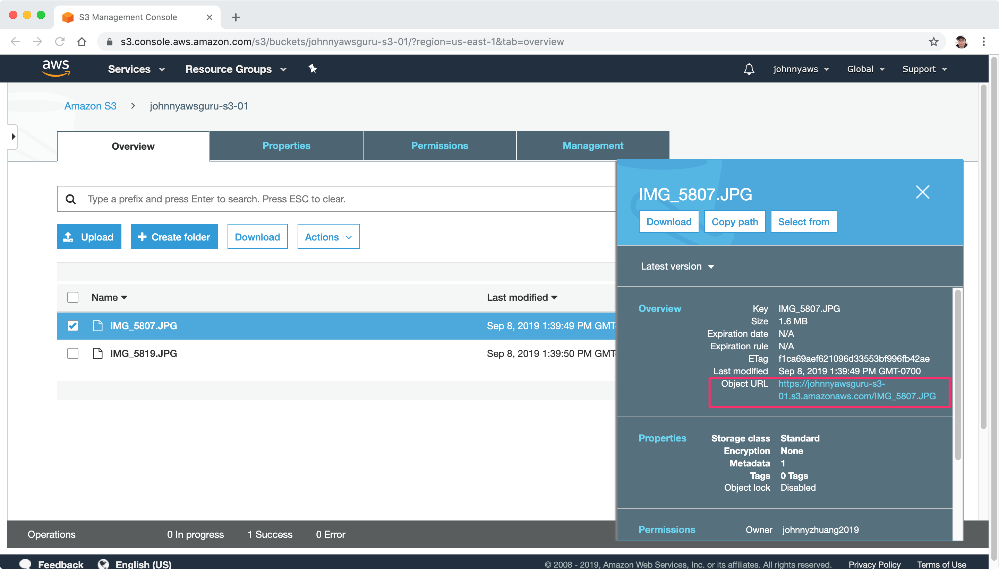Screen dimensions: 999x569
Task: Click the prefix search input field
Action: tap(336, 199)
